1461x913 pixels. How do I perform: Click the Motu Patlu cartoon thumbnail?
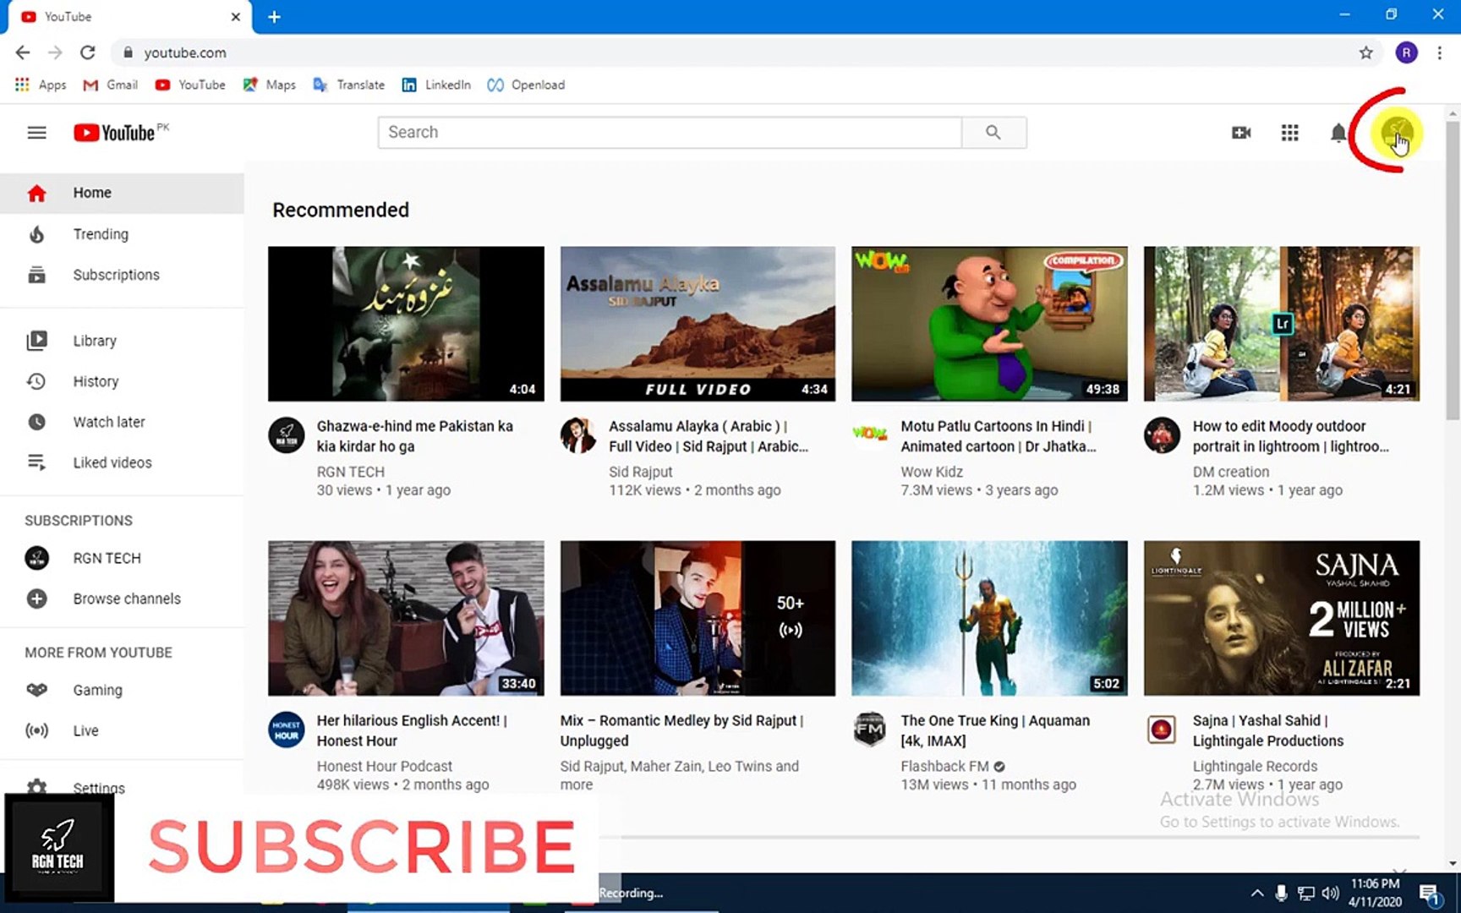click(x=988, y=323)
